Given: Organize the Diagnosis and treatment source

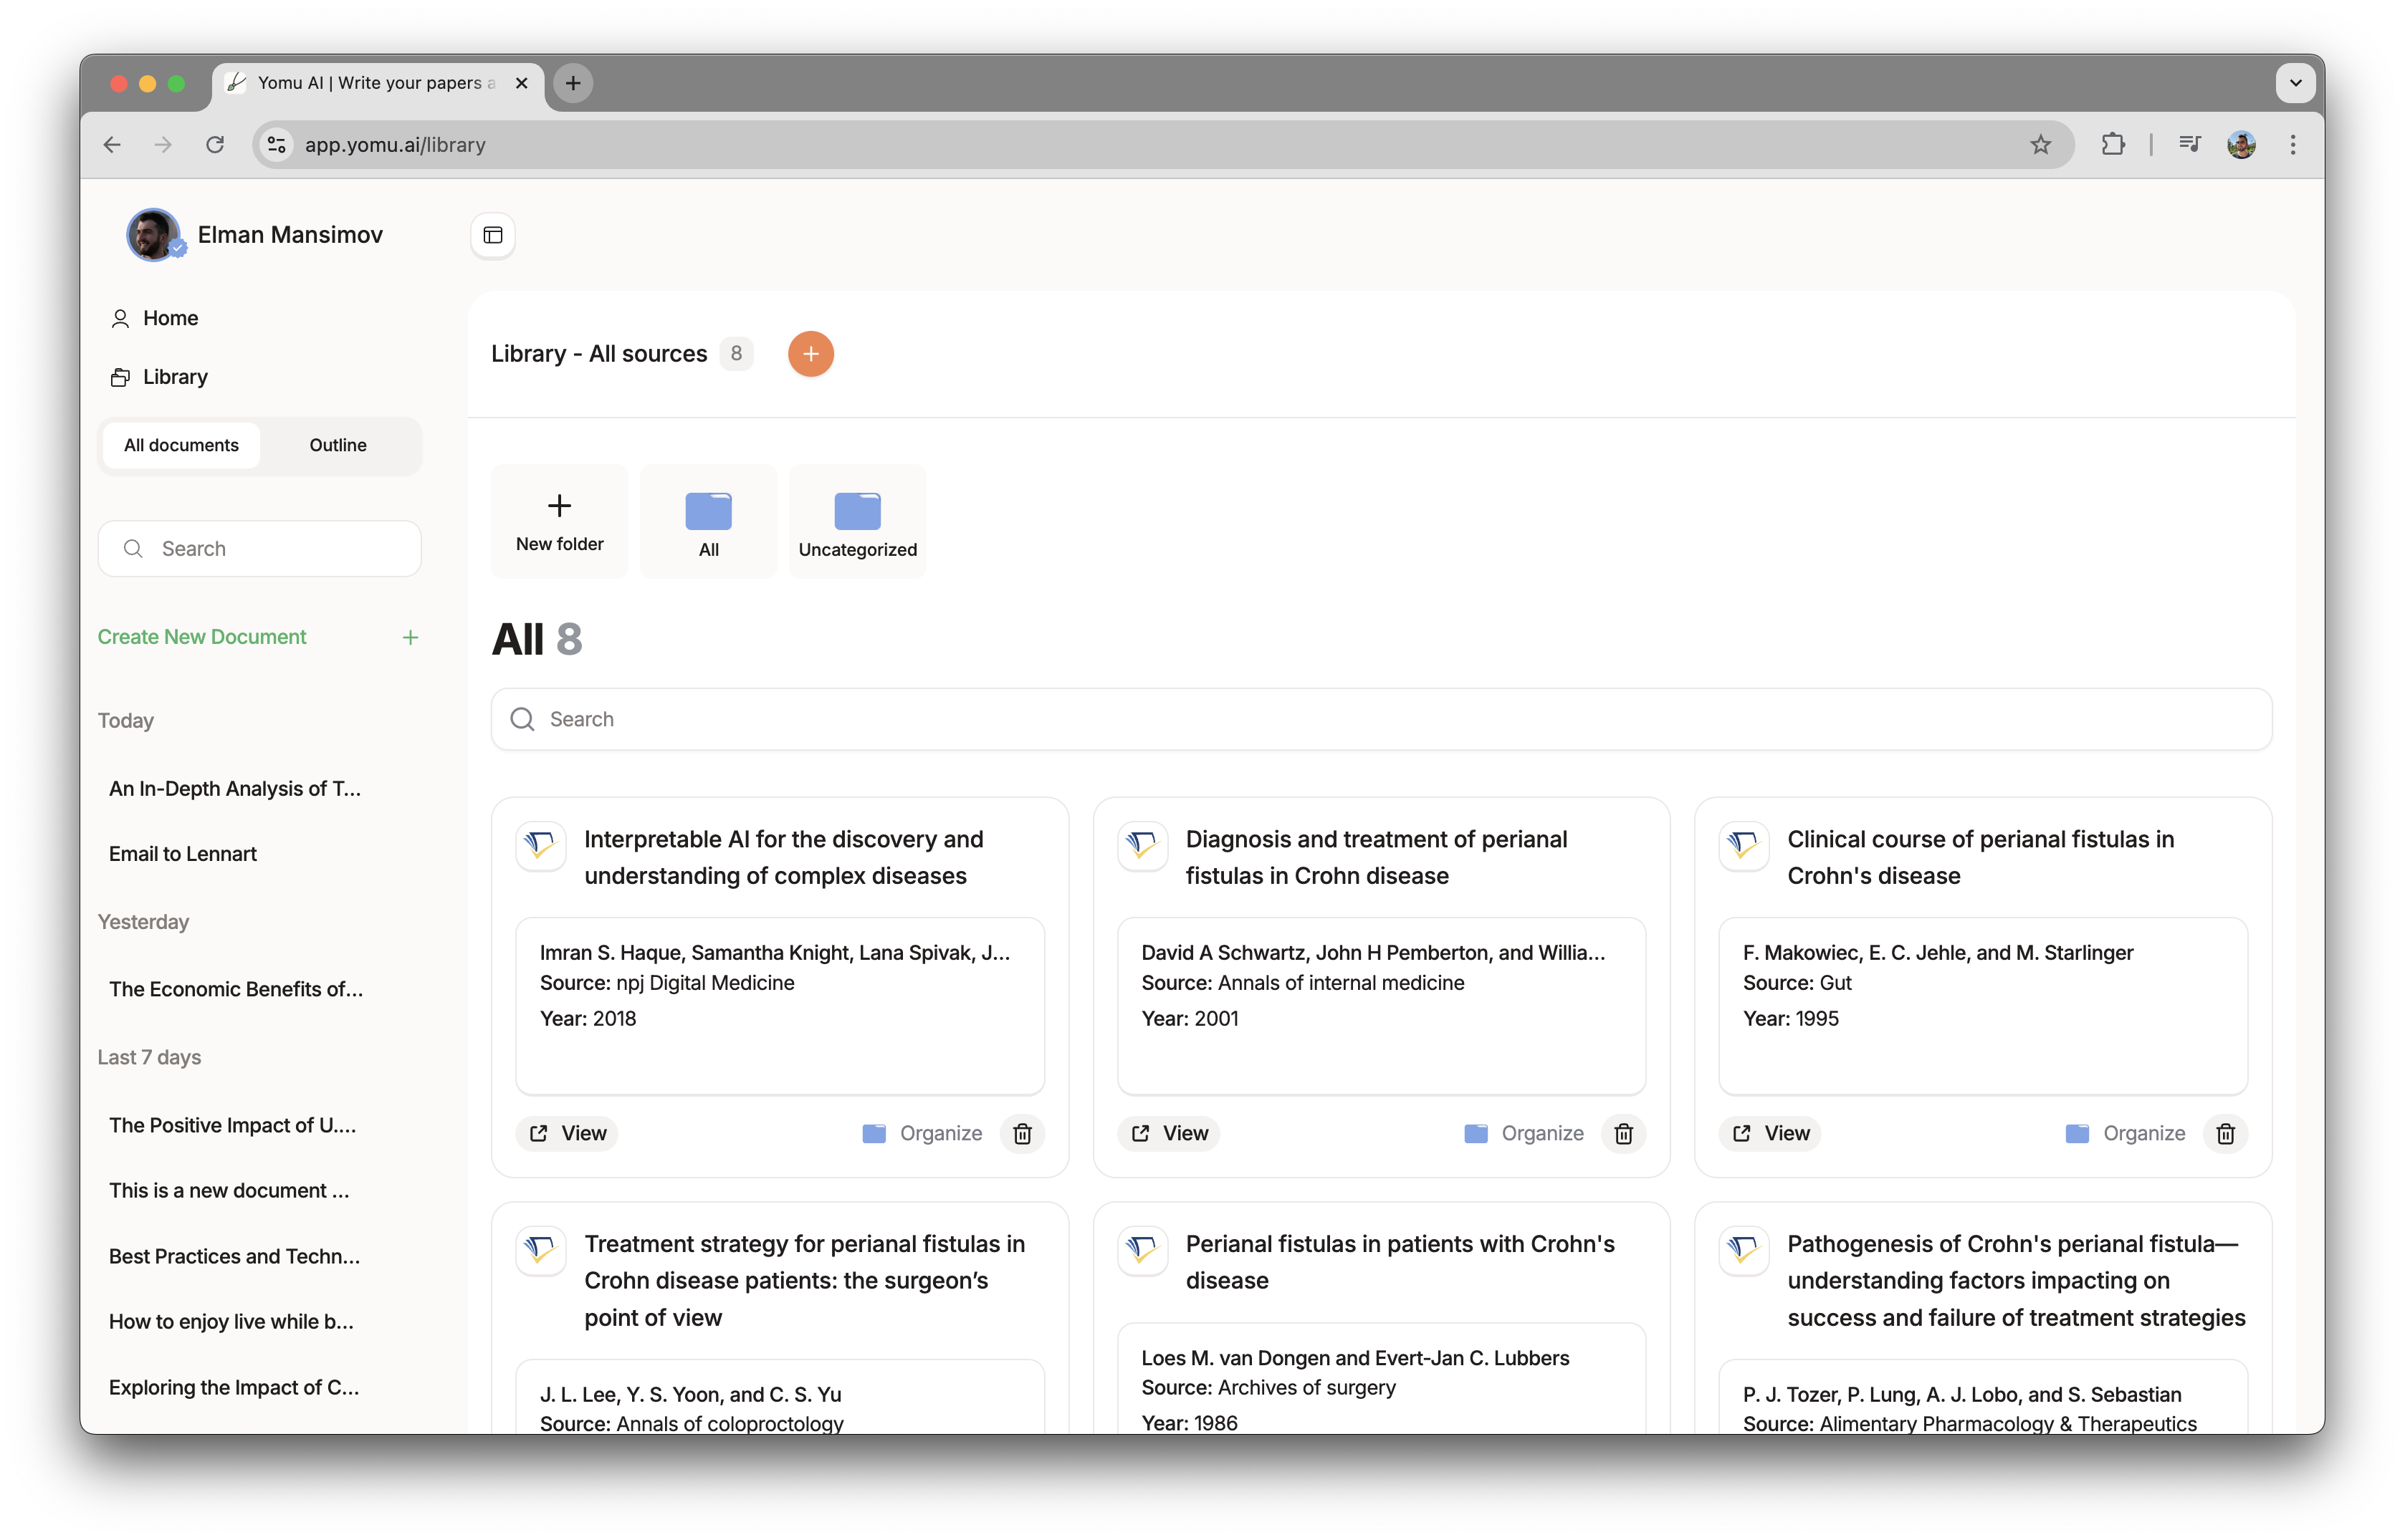Looking at the screenshot, I should pyautogui.click(x=1524, y=1133).
